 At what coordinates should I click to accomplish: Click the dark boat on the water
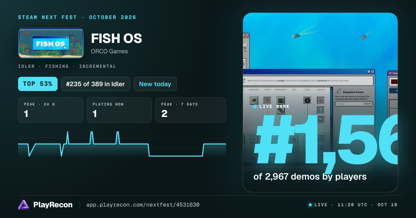pyautogui.click(x=296, y=36)
